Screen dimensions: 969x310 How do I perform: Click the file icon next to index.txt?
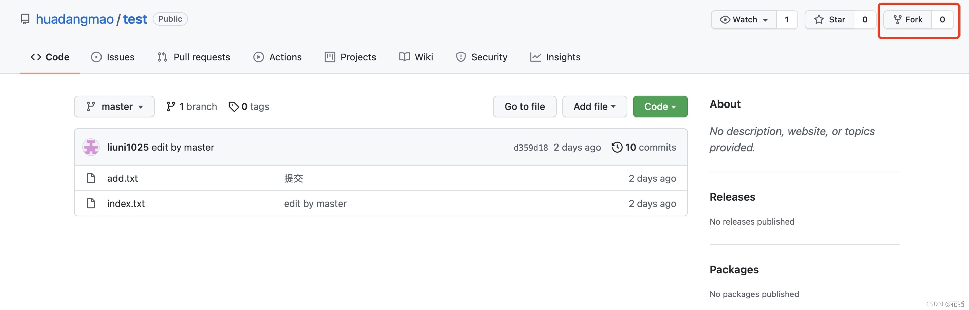91,203
